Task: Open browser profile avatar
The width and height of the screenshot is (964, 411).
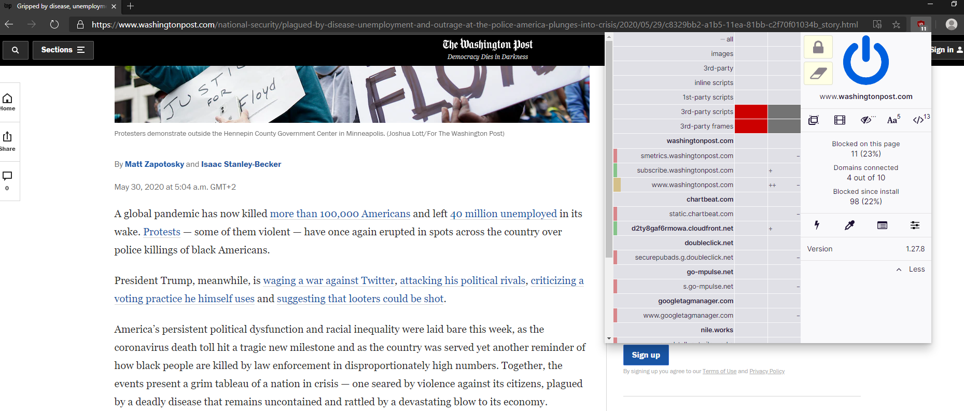Action: click(x=952, y=24)
